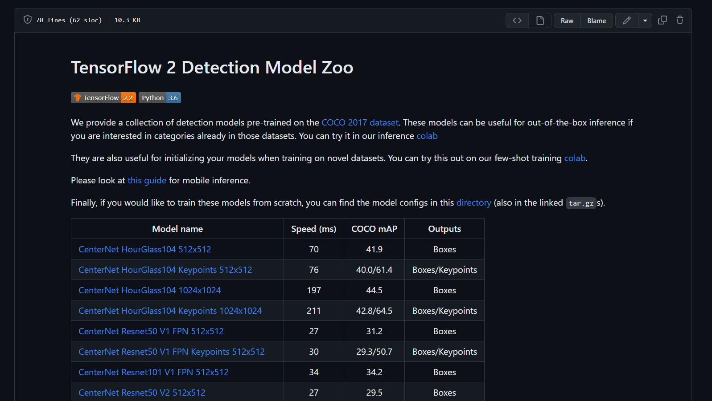This screenshot has width=712, height=401.
Task: Expand the edit options dropdown arrow
Action: tap(645, 20)
